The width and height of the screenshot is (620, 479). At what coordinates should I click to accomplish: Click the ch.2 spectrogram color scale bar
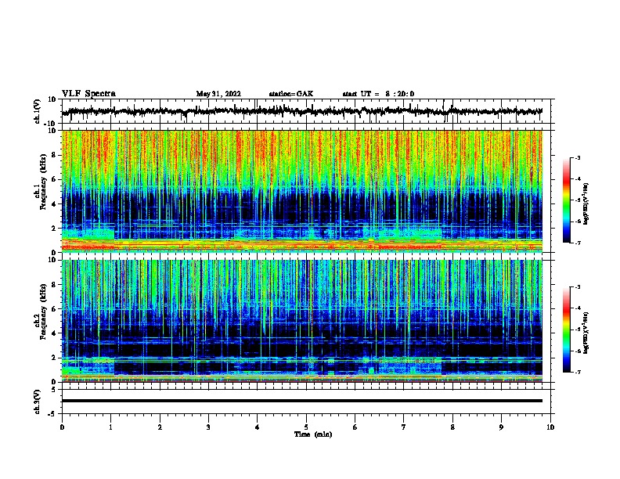coord(566,330)
